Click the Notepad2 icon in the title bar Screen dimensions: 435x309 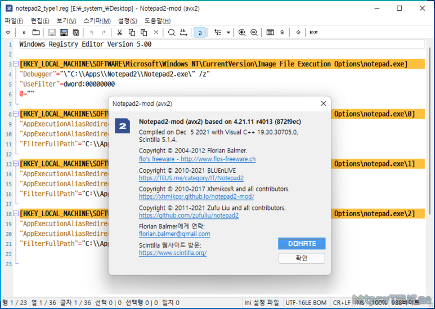click(x=9, y=8)
